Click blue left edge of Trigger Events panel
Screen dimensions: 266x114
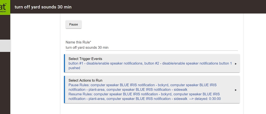pyautogui.click(x=64, y=63)
